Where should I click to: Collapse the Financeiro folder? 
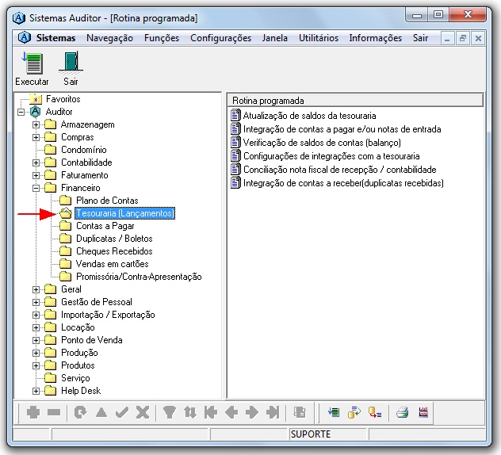[x=36, y=188]
